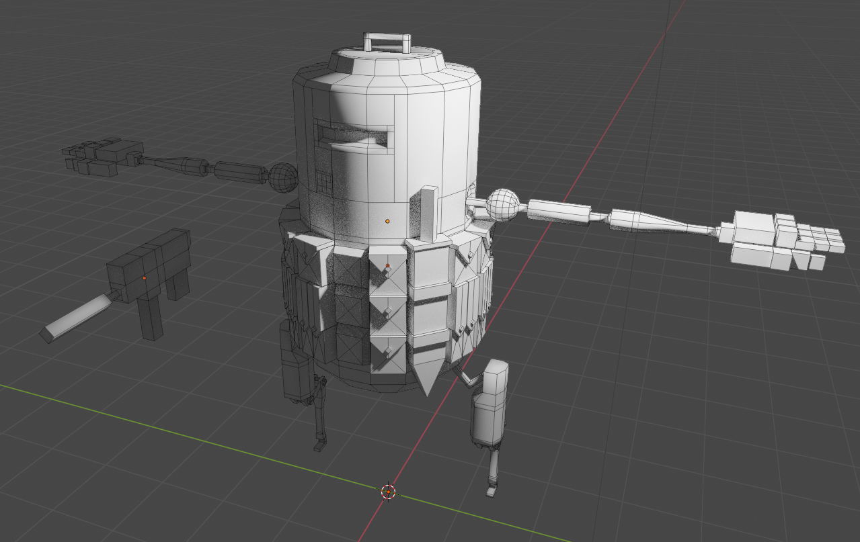Image resolution: width=860 pixels, height=542 pixels.
Task: Select the upright rectangular block on body front
Action: 428,214
